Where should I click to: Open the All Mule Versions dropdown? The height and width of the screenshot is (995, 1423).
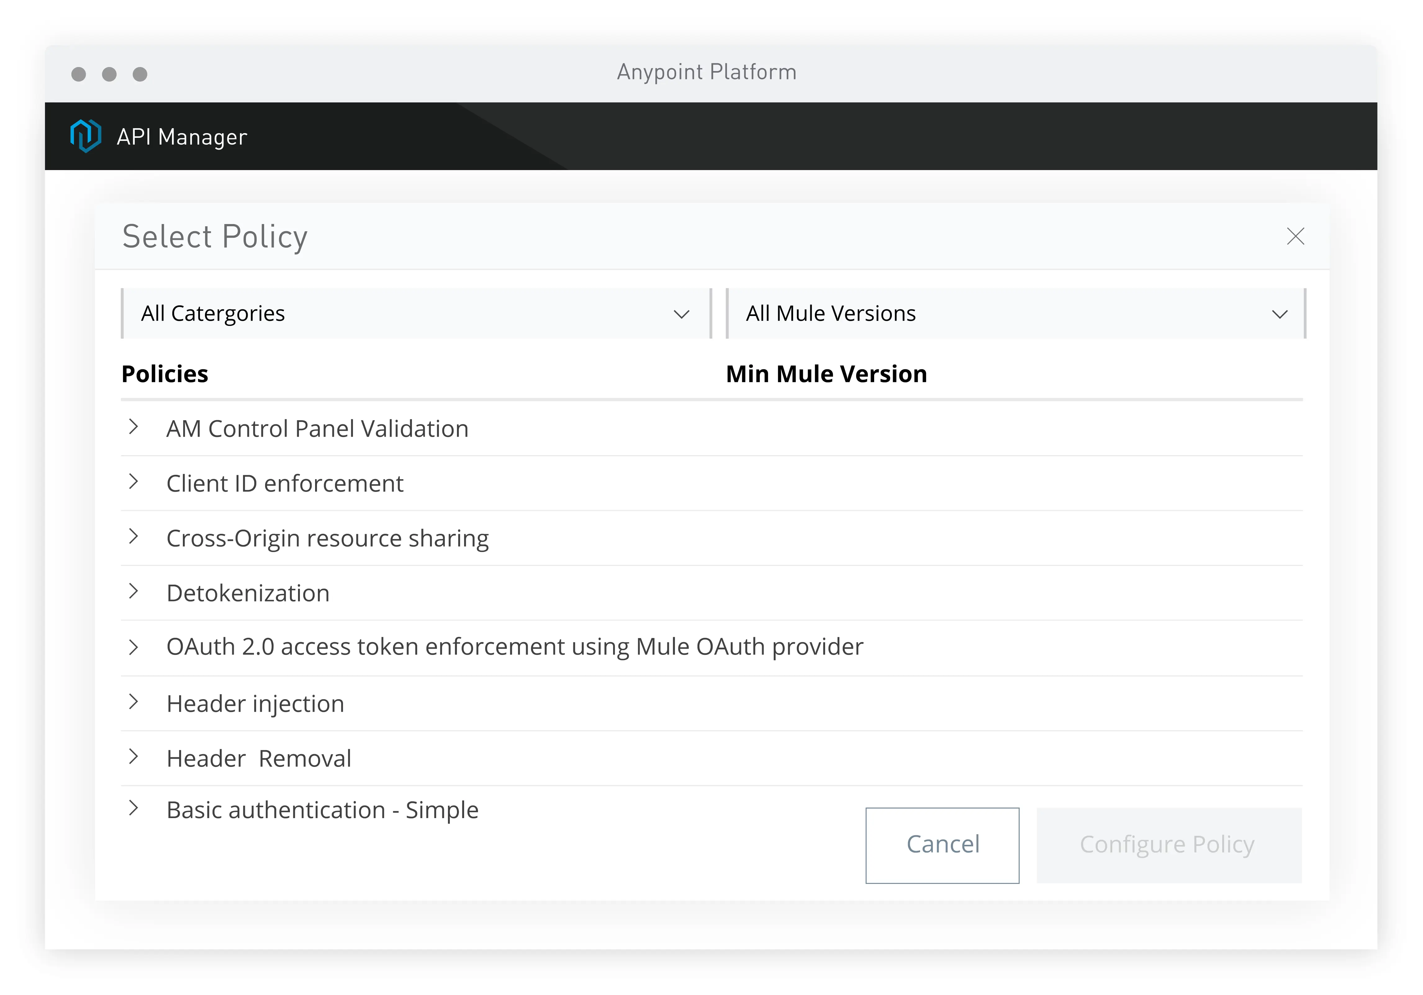coord(1016,313)
